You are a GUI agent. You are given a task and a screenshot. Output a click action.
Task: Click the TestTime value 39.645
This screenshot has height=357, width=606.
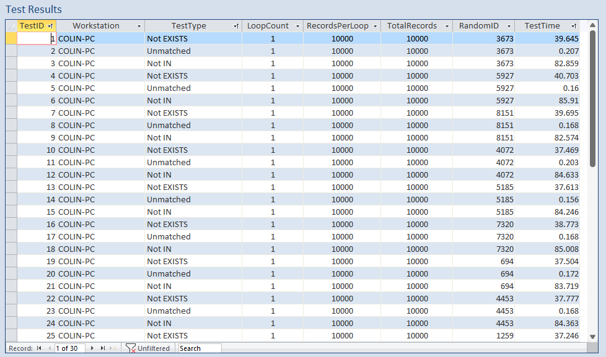point(566,38)
